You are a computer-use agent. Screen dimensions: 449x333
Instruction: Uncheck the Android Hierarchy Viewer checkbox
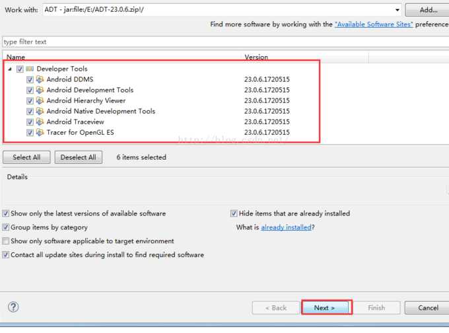(30, 101)
